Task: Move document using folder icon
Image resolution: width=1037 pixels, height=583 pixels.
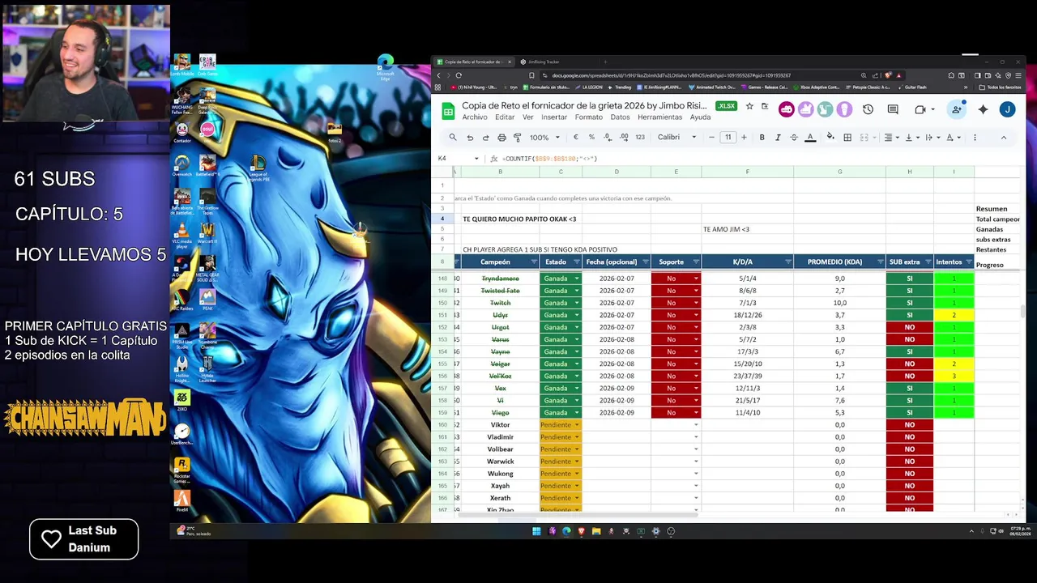Action: pos(765,106)
